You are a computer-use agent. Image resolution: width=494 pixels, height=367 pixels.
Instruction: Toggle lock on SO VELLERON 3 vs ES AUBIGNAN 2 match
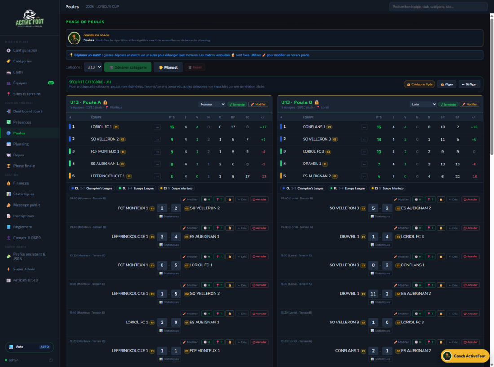(x=441, y=199)
